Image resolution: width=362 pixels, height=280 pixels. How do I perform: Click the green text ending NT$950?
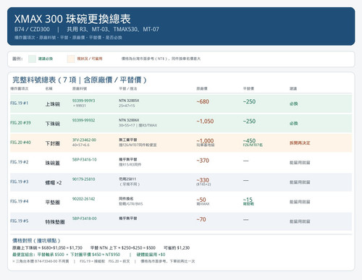[67, 255]
